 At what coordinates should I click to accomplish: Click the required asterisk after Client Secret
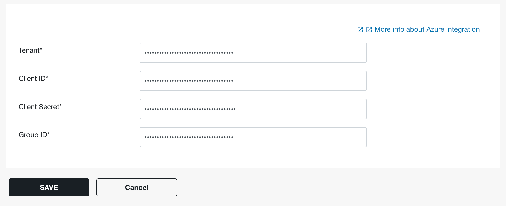pos(60,105)
